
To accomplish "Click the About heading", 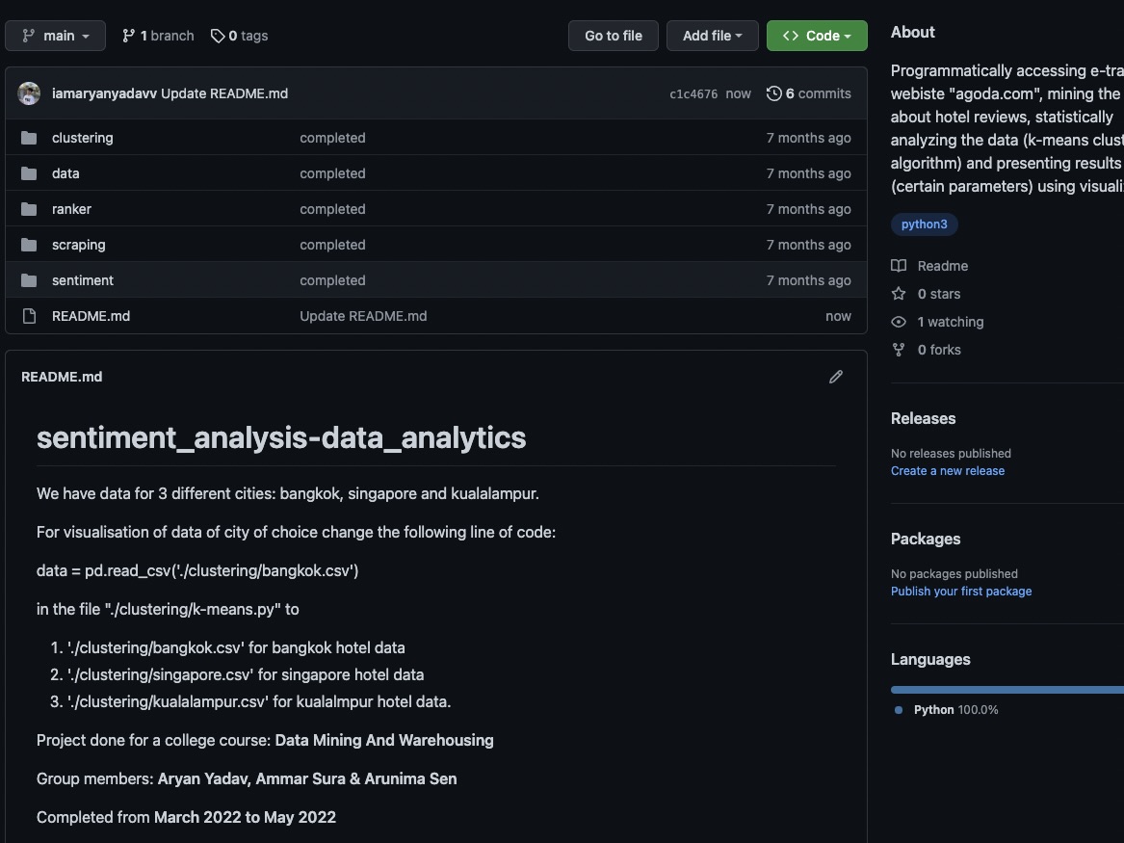I will (x=912, y=32).
